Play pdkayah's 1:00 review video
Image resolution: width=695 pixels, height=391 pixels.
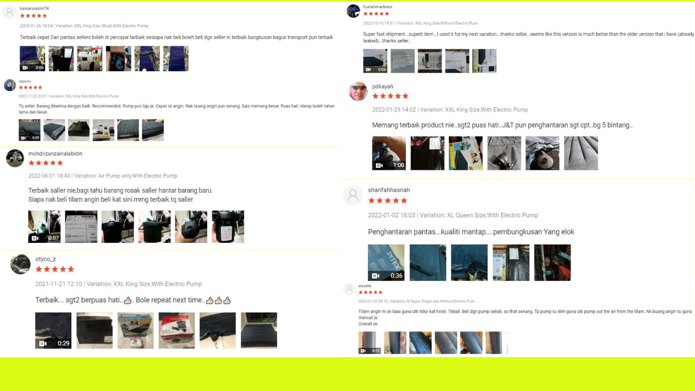click(389, 153)
